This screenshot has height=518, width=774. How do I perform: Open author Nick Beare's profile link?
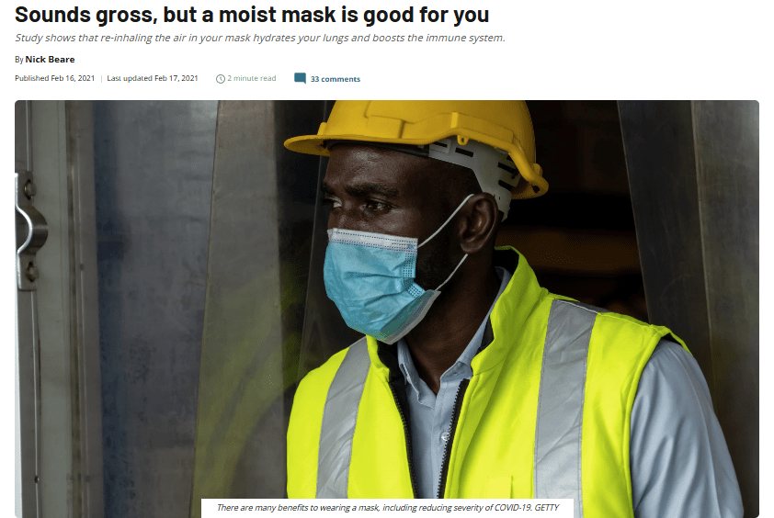pos(50,59)
